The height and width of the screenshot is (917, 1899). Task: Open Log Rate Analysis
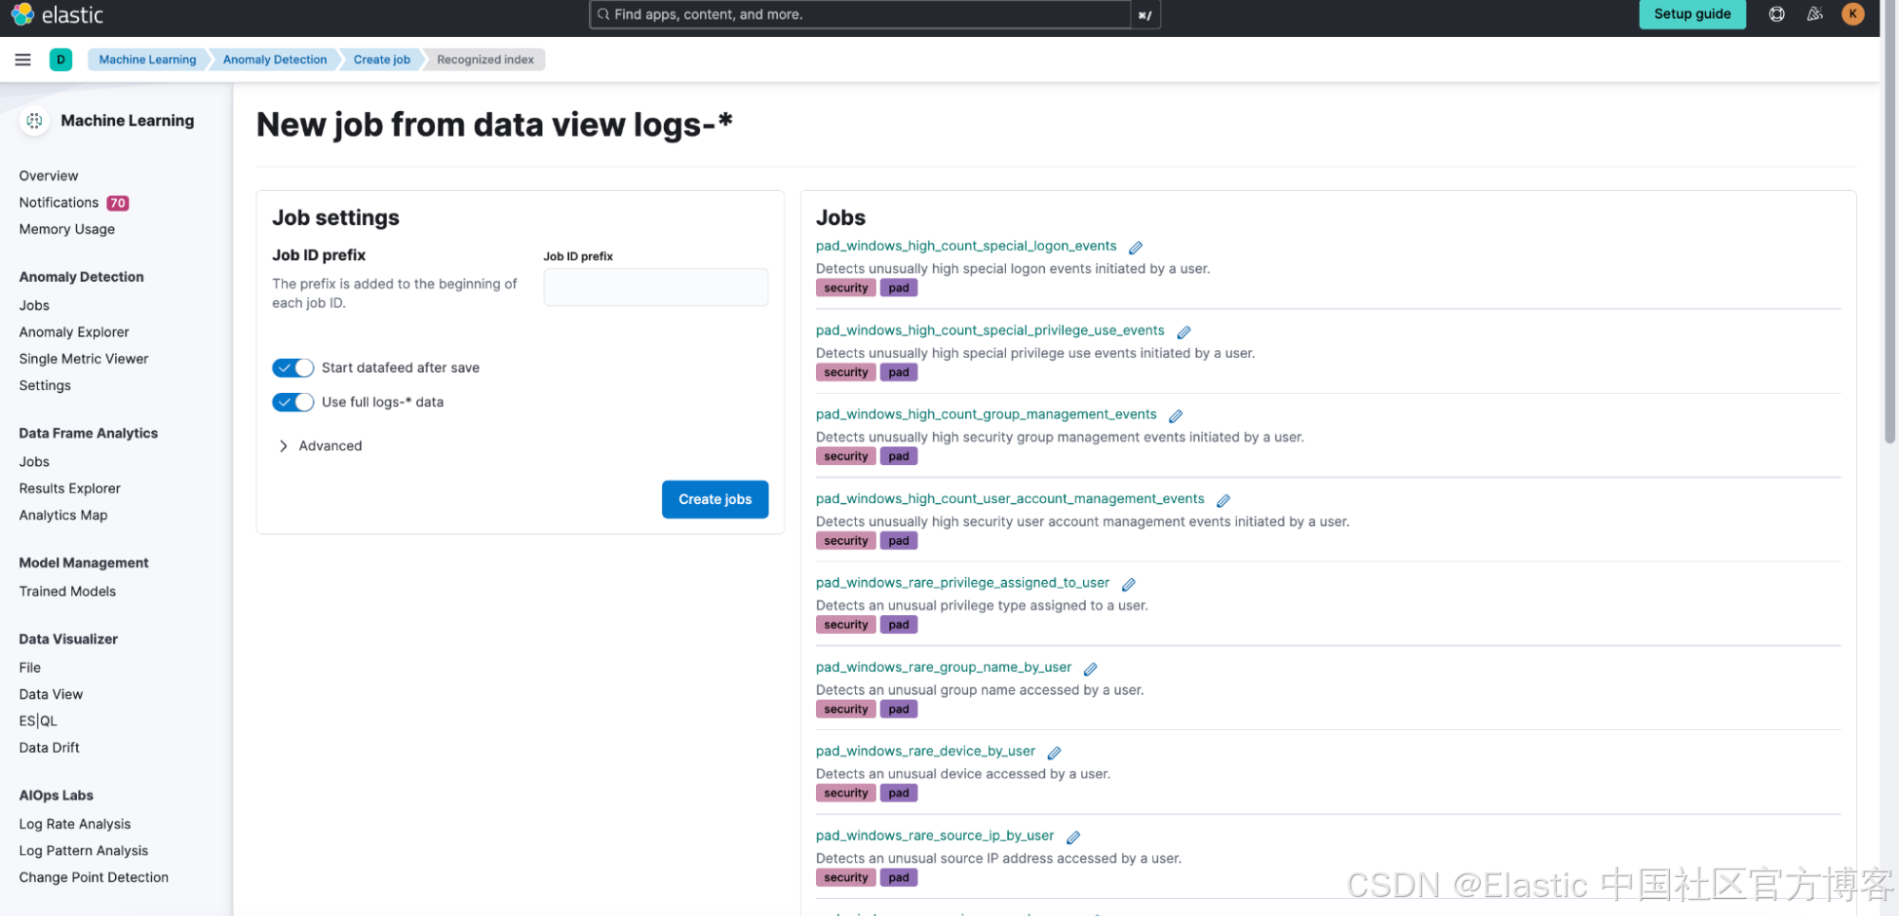[x=75, y=824]
